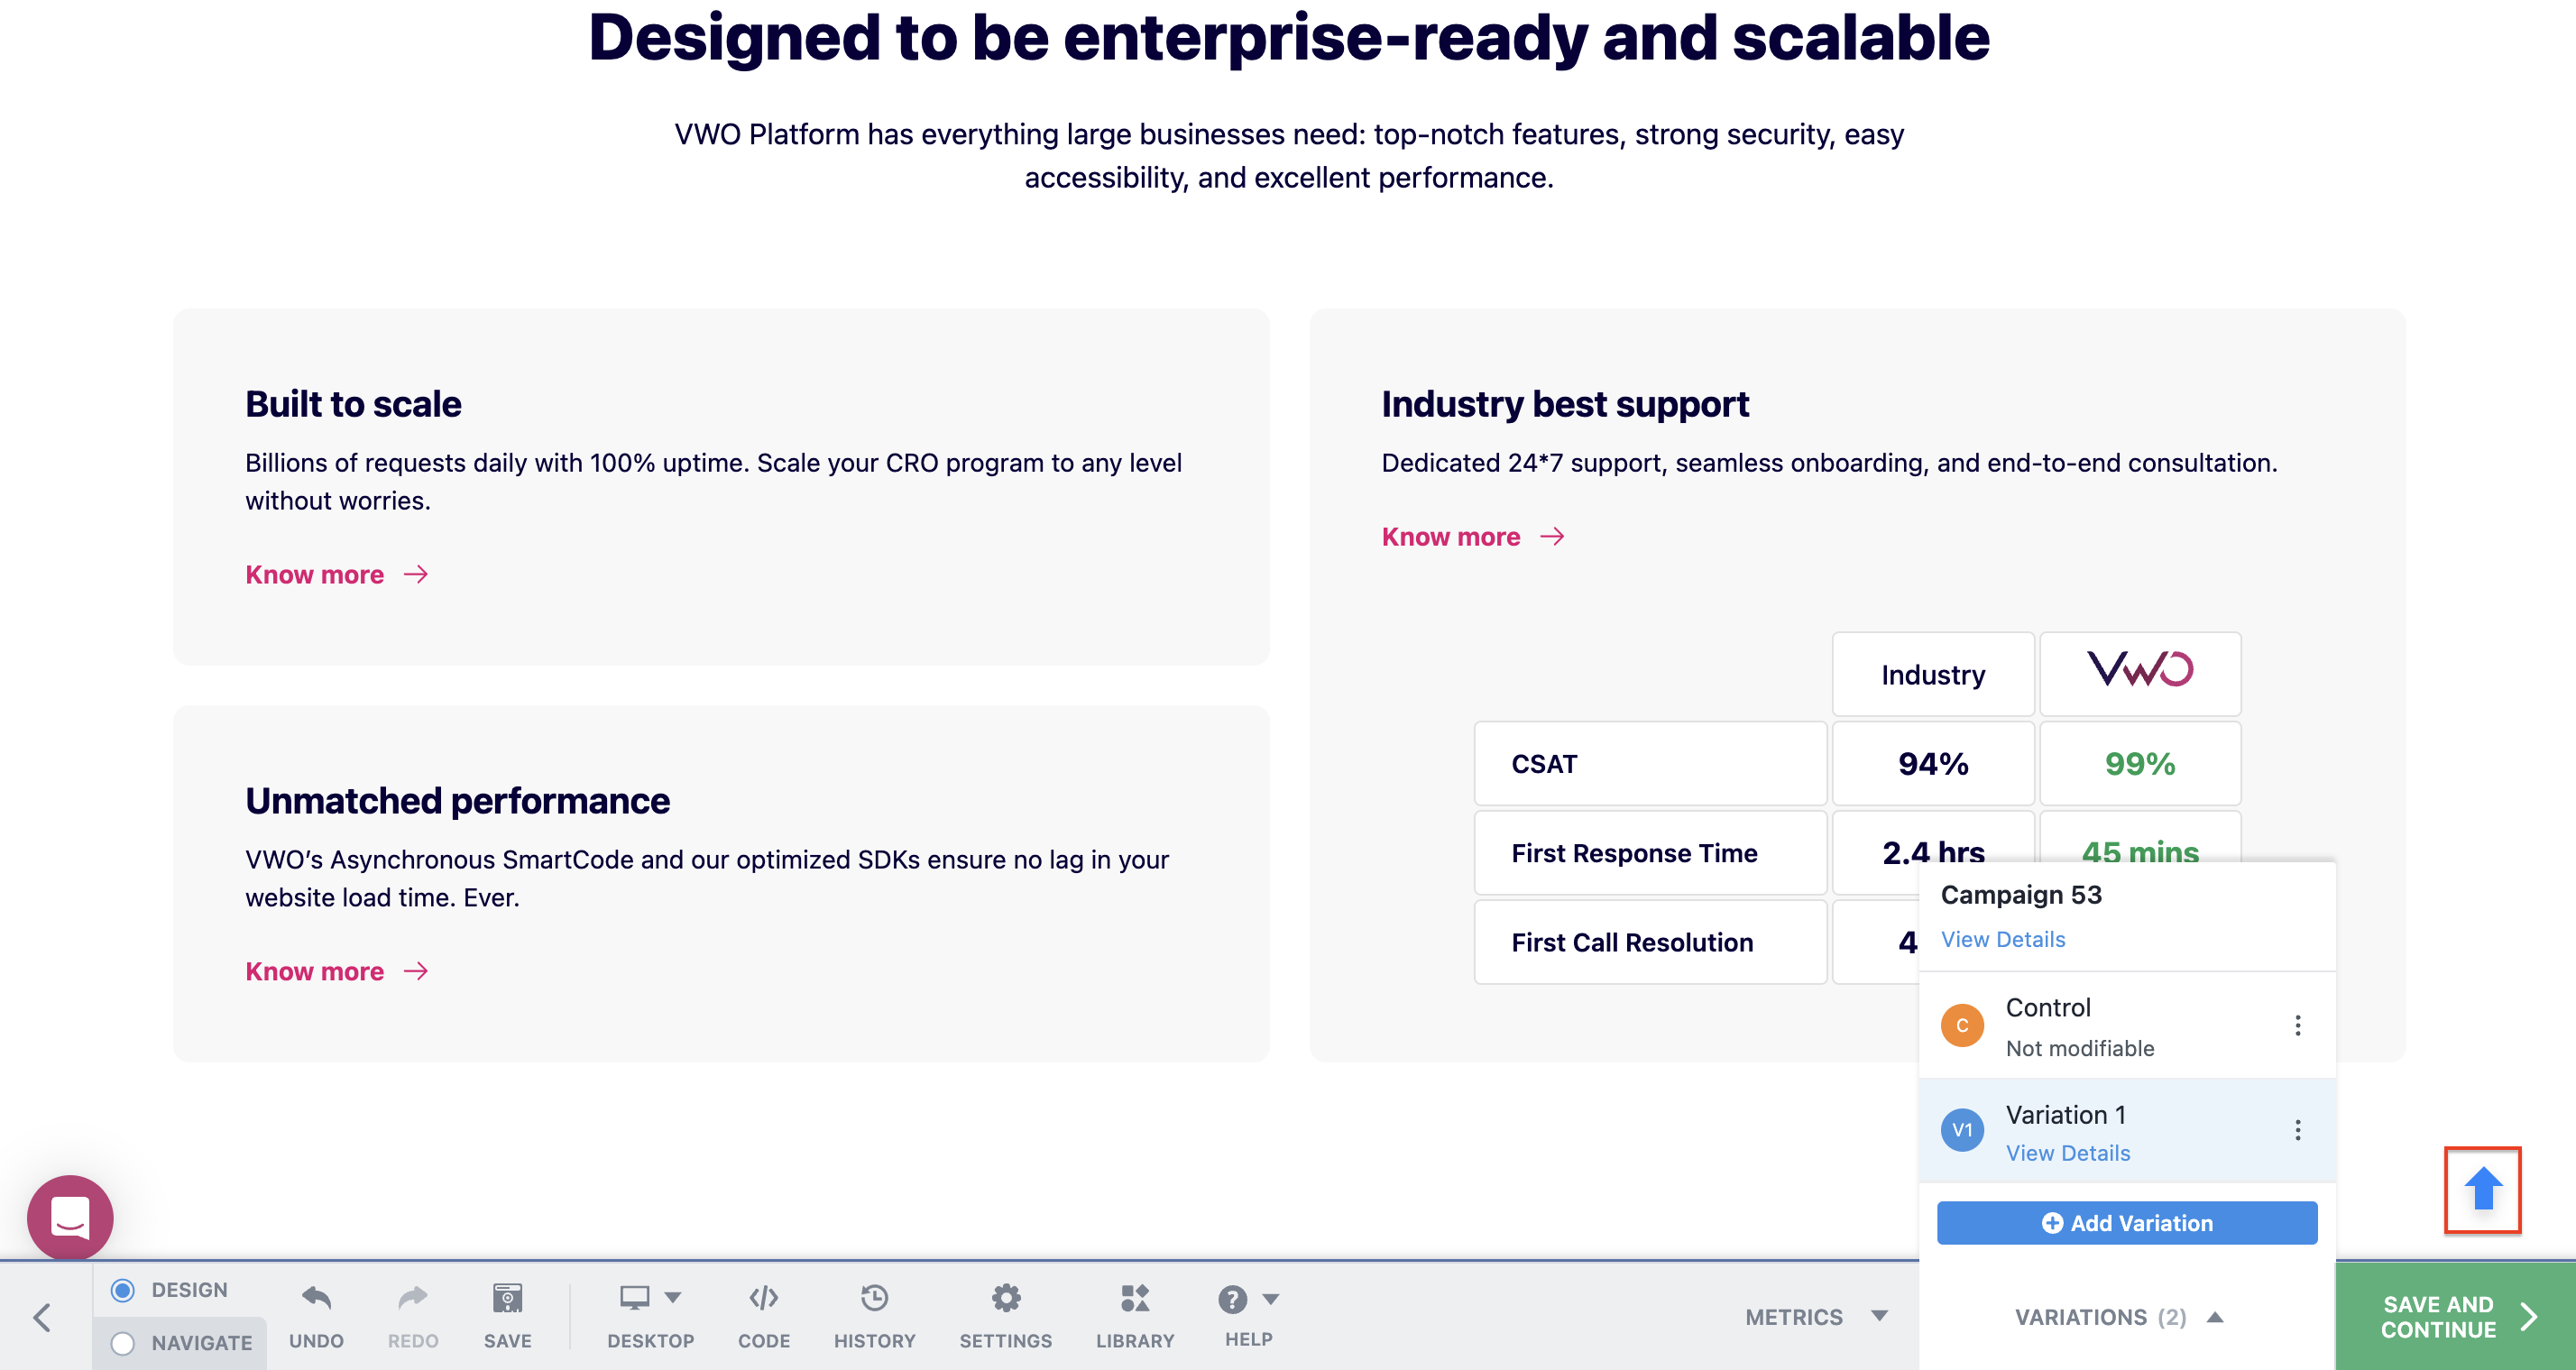
Task: Expand the device dropdown arrow beside Desktop
Action: point(673,1298)
